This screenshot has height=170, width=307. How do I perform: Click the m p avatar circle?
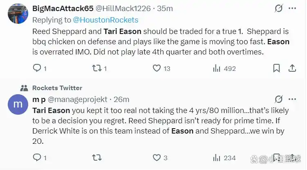tap(18, 104)
